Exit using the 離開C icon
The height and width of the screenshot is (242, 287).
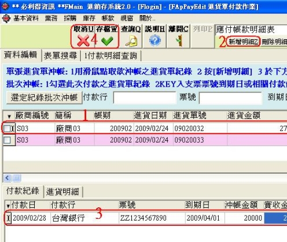tap(179, 40)
